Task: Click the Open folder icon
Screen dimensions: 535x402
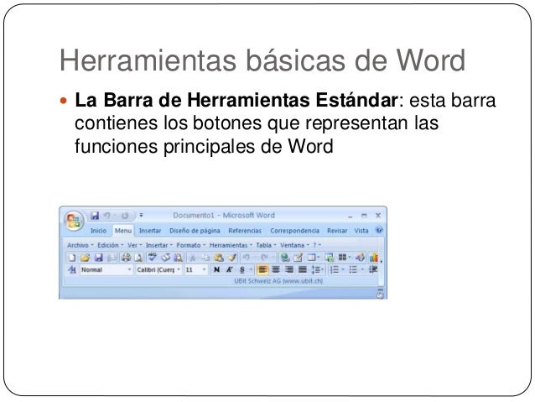Action: [85, 258]
